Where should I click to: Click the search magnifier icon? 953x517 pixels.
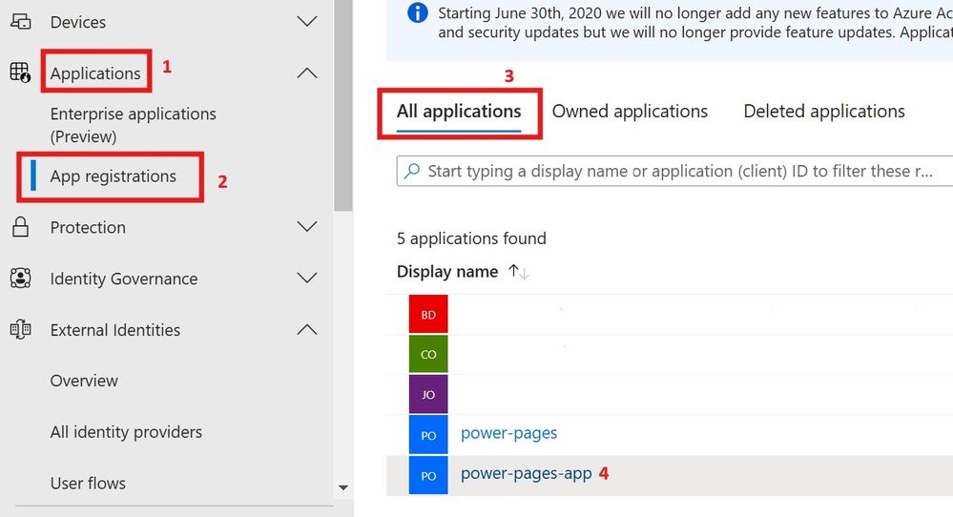coord(412,171)
